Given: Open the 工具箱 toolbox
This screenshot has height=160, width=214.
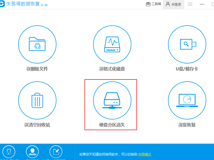Looking at the screenshot, I should pos(153,4).
